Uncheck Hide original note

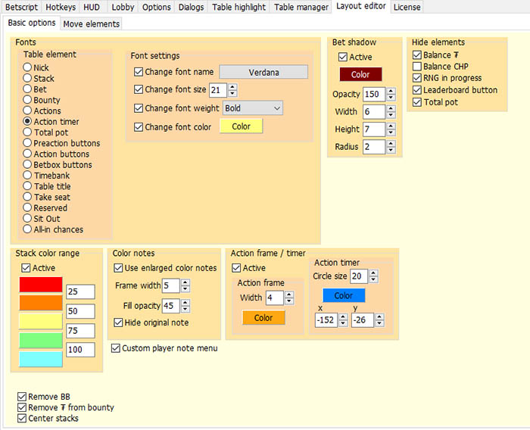[x=119, y=322]
